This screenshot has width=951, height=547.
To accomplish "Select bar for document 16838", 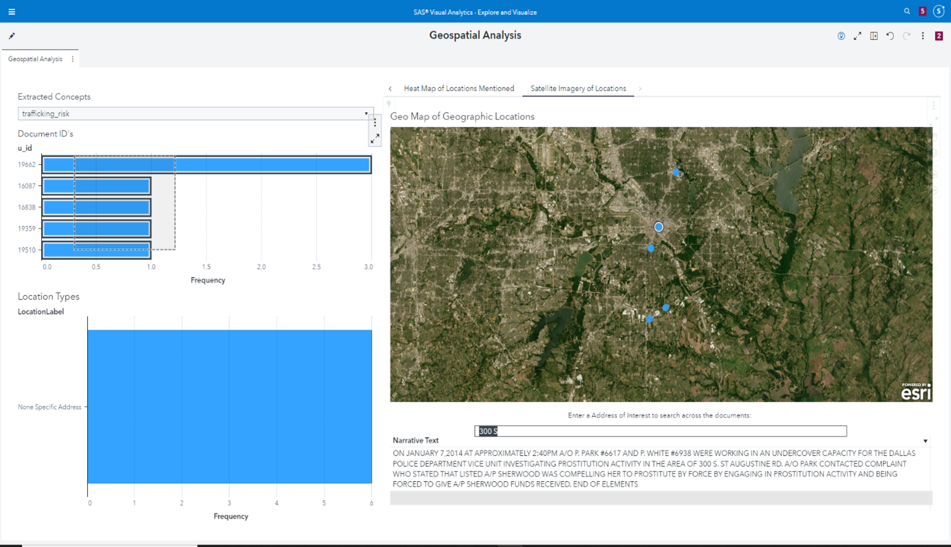I will (x=96, y=207).
